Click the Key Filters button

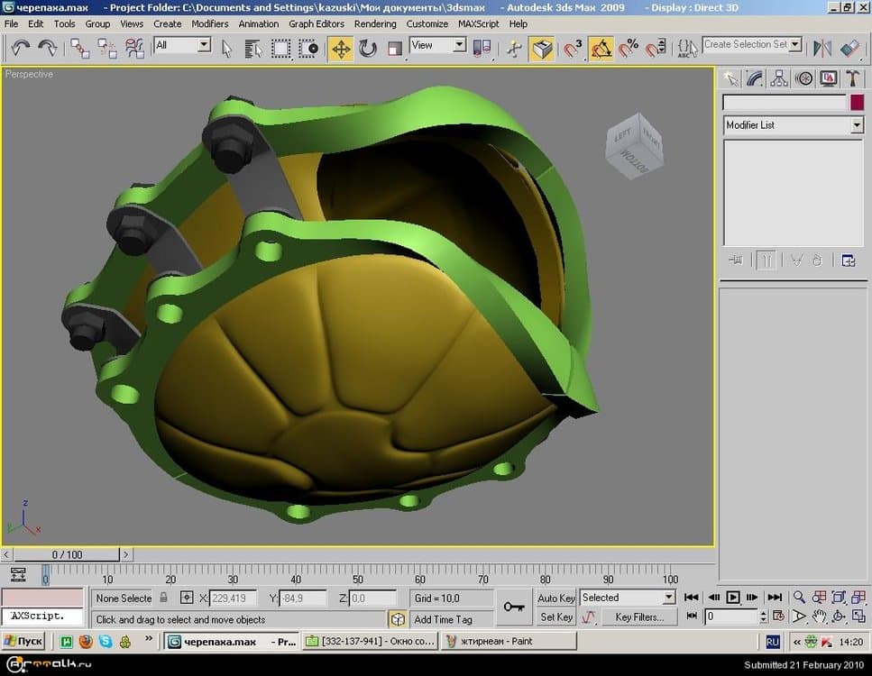638,617
